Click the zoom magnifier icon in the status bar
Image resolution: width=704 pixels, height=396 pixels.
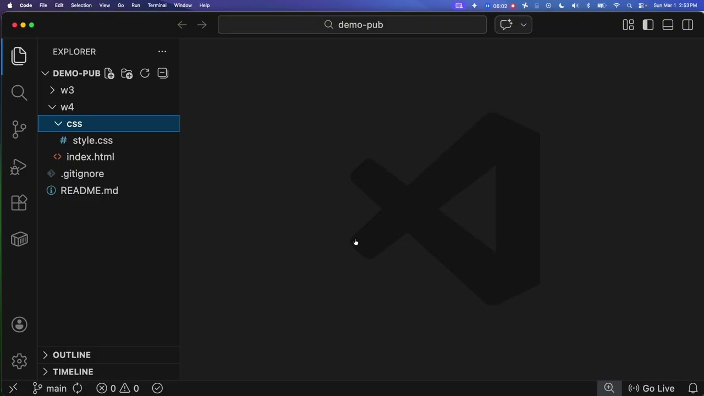[609, 388]
